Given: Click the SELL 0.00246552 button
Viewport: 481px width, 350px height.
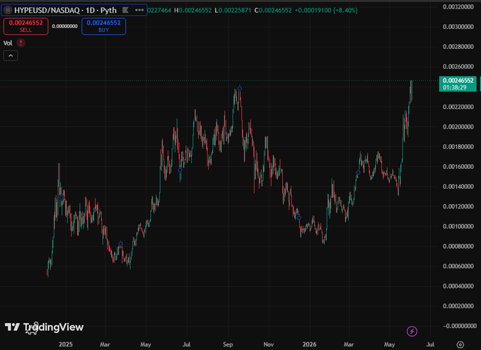Looking at the screenshot, I should tap(25, 26).
